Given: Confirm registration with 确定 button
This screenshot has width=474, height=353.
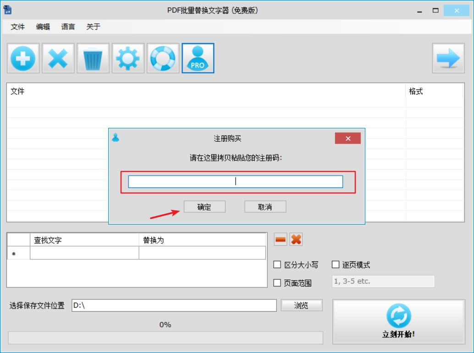Looking at the screenshot, I should click(x=204, y=207).
